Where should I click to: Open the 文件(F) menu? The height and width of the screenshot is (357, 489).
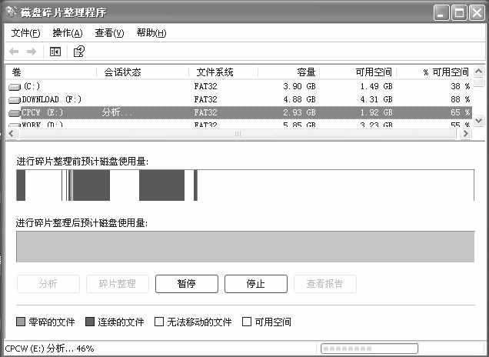[x=25, y=33]
